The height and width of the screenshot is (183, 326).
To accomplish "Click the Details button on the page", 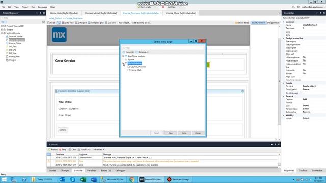I will [x=63, y=130].
